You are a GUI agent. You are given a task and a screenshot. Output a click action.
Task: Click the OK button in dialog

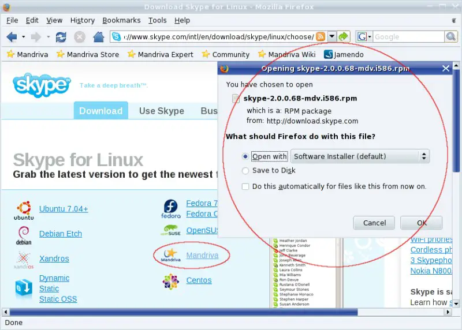pos(422,223)
